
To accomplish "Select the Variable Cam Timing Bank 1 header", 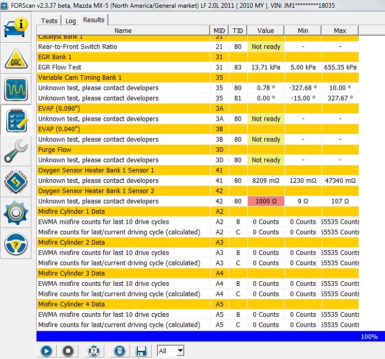I will (198, 77).
